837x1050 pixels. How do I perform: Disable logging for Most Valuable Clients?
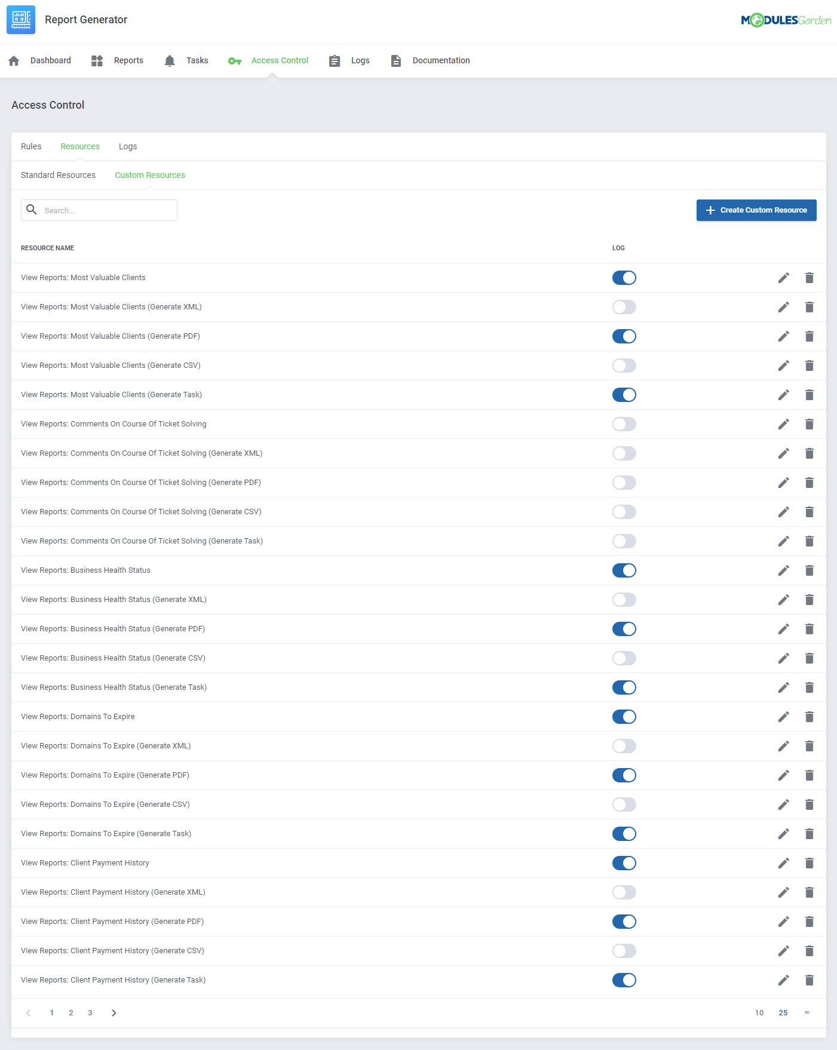pos(624,278)
